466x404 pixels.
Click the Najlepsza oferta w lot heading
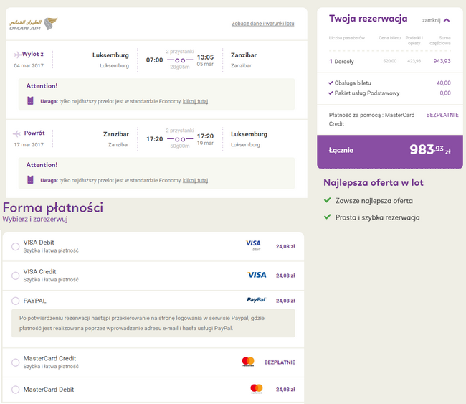point(374,182)
